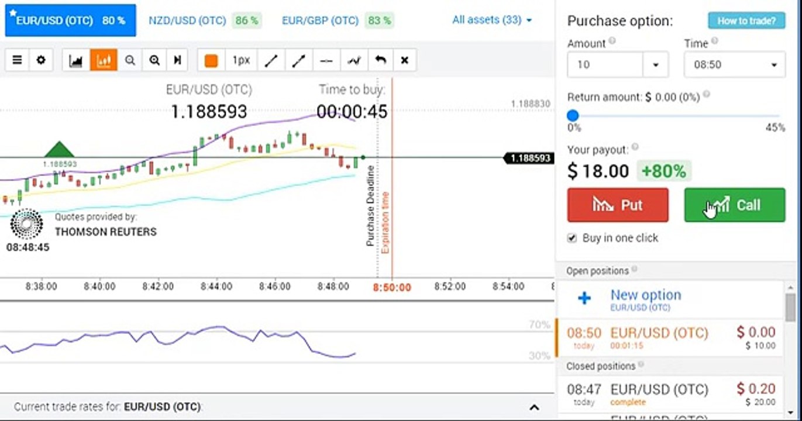Select the line segment drawing tool
The height and width of the screenshot is (421, 802).
(271, 60)
